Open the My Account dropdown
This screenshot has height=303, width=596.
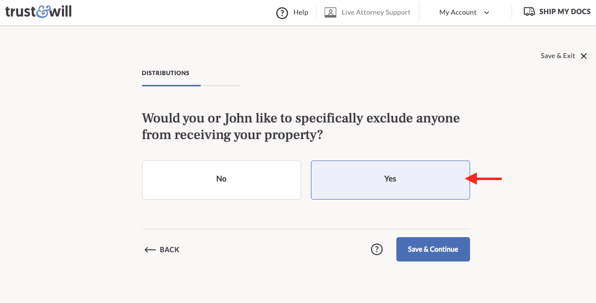458,13
